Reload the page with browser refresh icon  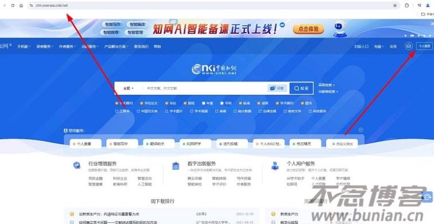pos(13,5)
